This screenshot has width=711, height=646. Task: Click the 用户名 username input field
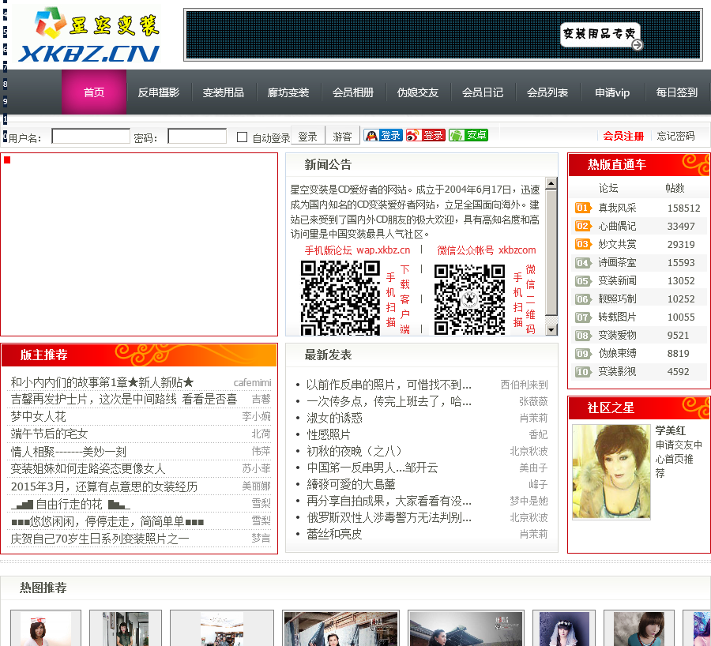pos(91,137)
